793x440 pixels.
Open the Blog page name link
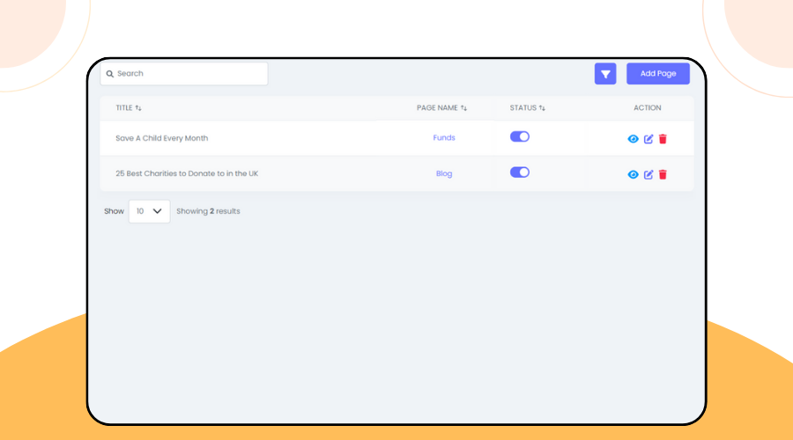[444, 173]
